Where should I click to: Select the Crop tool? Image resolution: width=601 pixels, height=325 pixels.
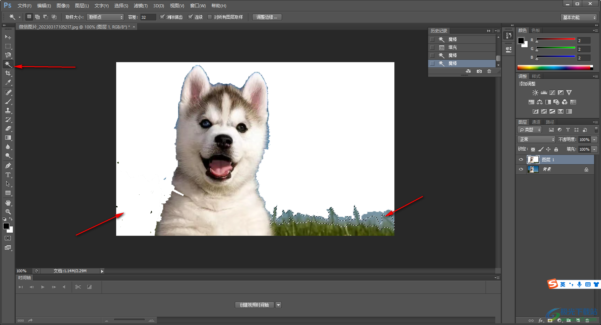[x=8, y=73]
